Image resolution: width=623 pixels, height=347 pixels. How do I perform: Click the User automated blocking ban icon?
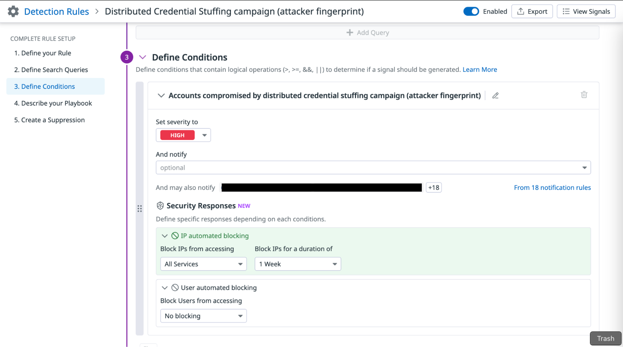175,287
